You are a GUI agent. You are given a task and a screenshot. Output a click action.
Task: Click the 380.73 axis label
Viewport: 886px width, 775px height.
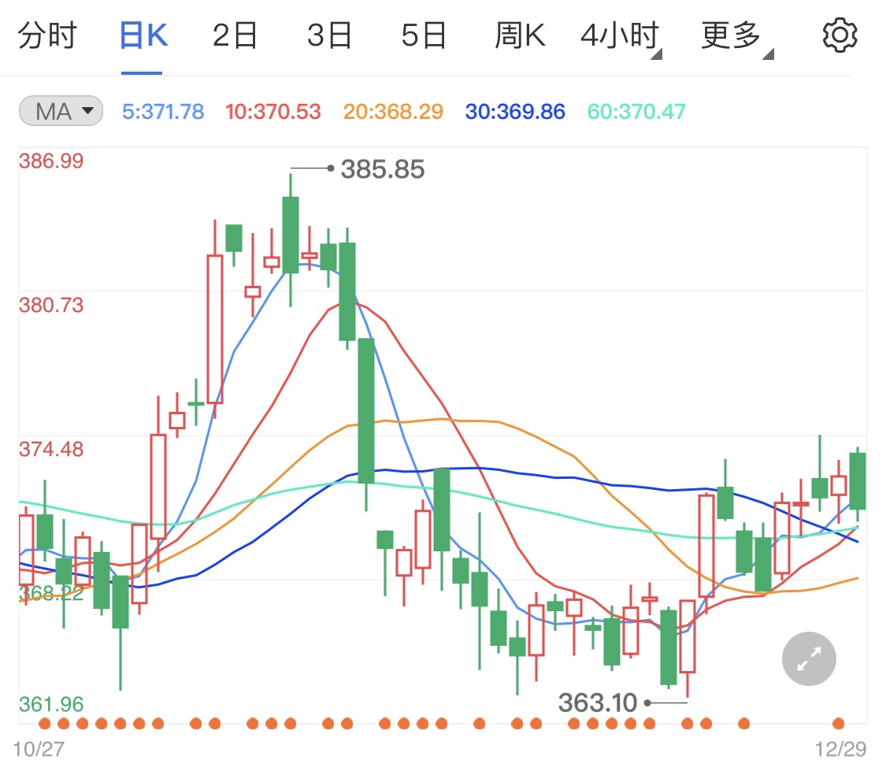click(x=51, y=306)
